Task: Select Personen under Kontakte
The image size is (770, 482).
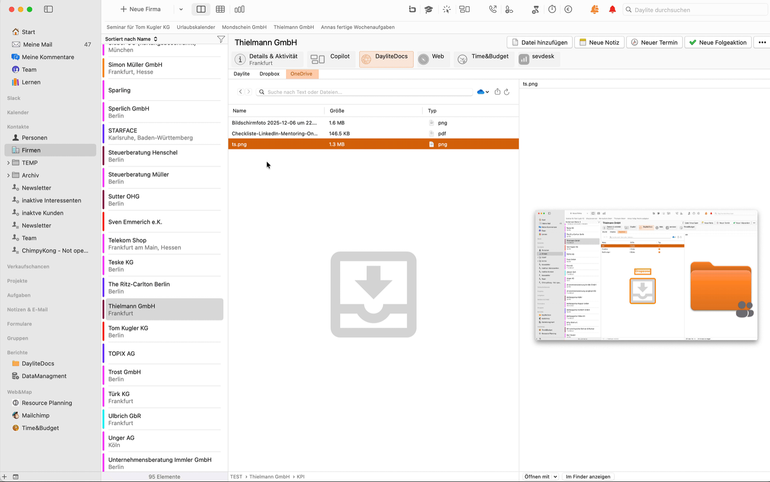Action: point(34,138)
